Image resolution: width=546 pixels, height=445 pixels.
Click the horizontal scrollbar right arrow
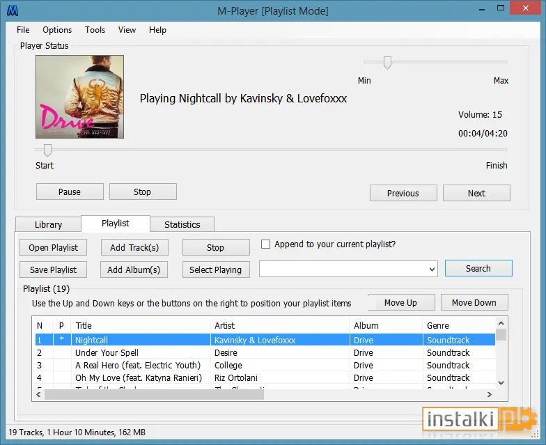coord(489,394)
